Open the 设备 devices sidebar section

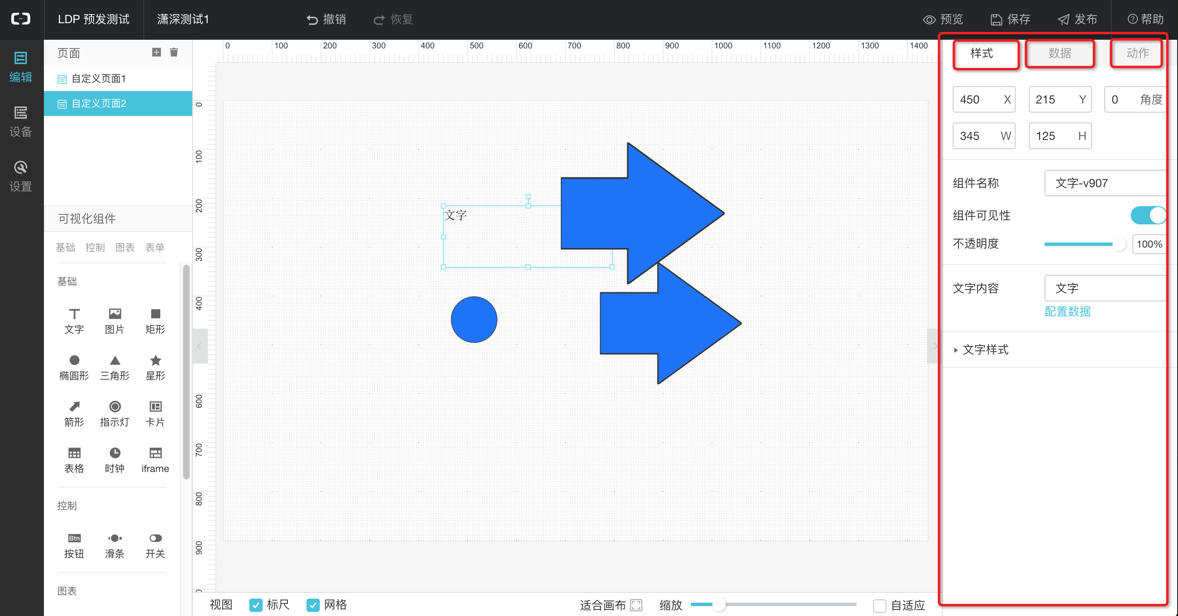21,122
